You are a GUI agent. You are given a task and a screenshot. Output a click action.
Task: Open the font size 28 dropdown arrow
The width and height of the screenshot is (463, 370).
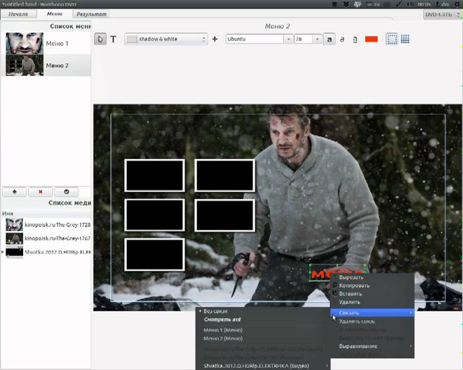click(x=317, y=39)
